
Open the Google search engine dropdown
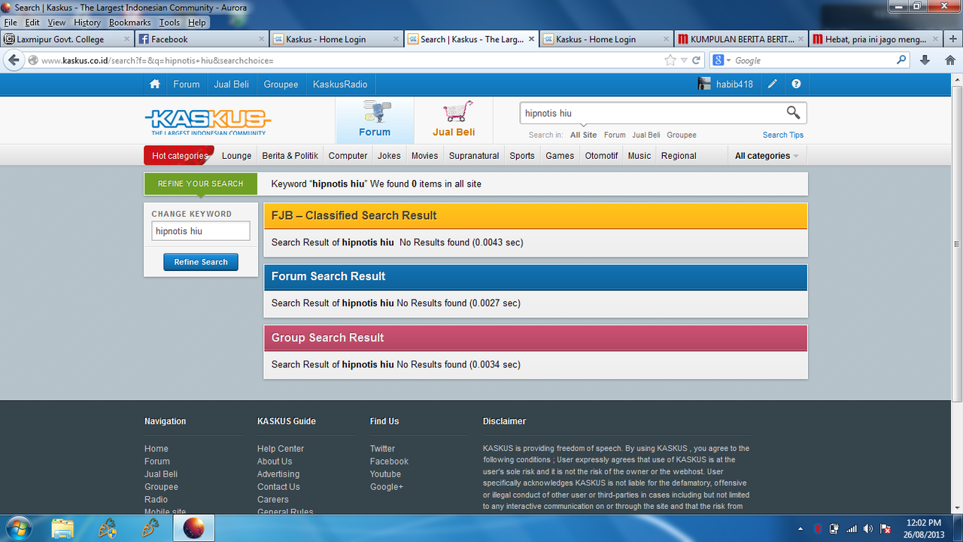(723, 60)
